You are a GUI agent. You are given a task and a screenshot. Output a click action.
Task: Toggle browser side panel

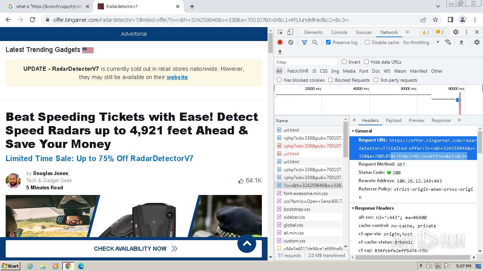point(450,20)
